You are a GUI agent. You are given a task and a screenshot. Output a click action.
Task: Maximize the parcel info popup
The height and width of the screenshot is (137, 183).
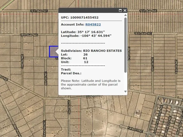click(x=120, y=10)
